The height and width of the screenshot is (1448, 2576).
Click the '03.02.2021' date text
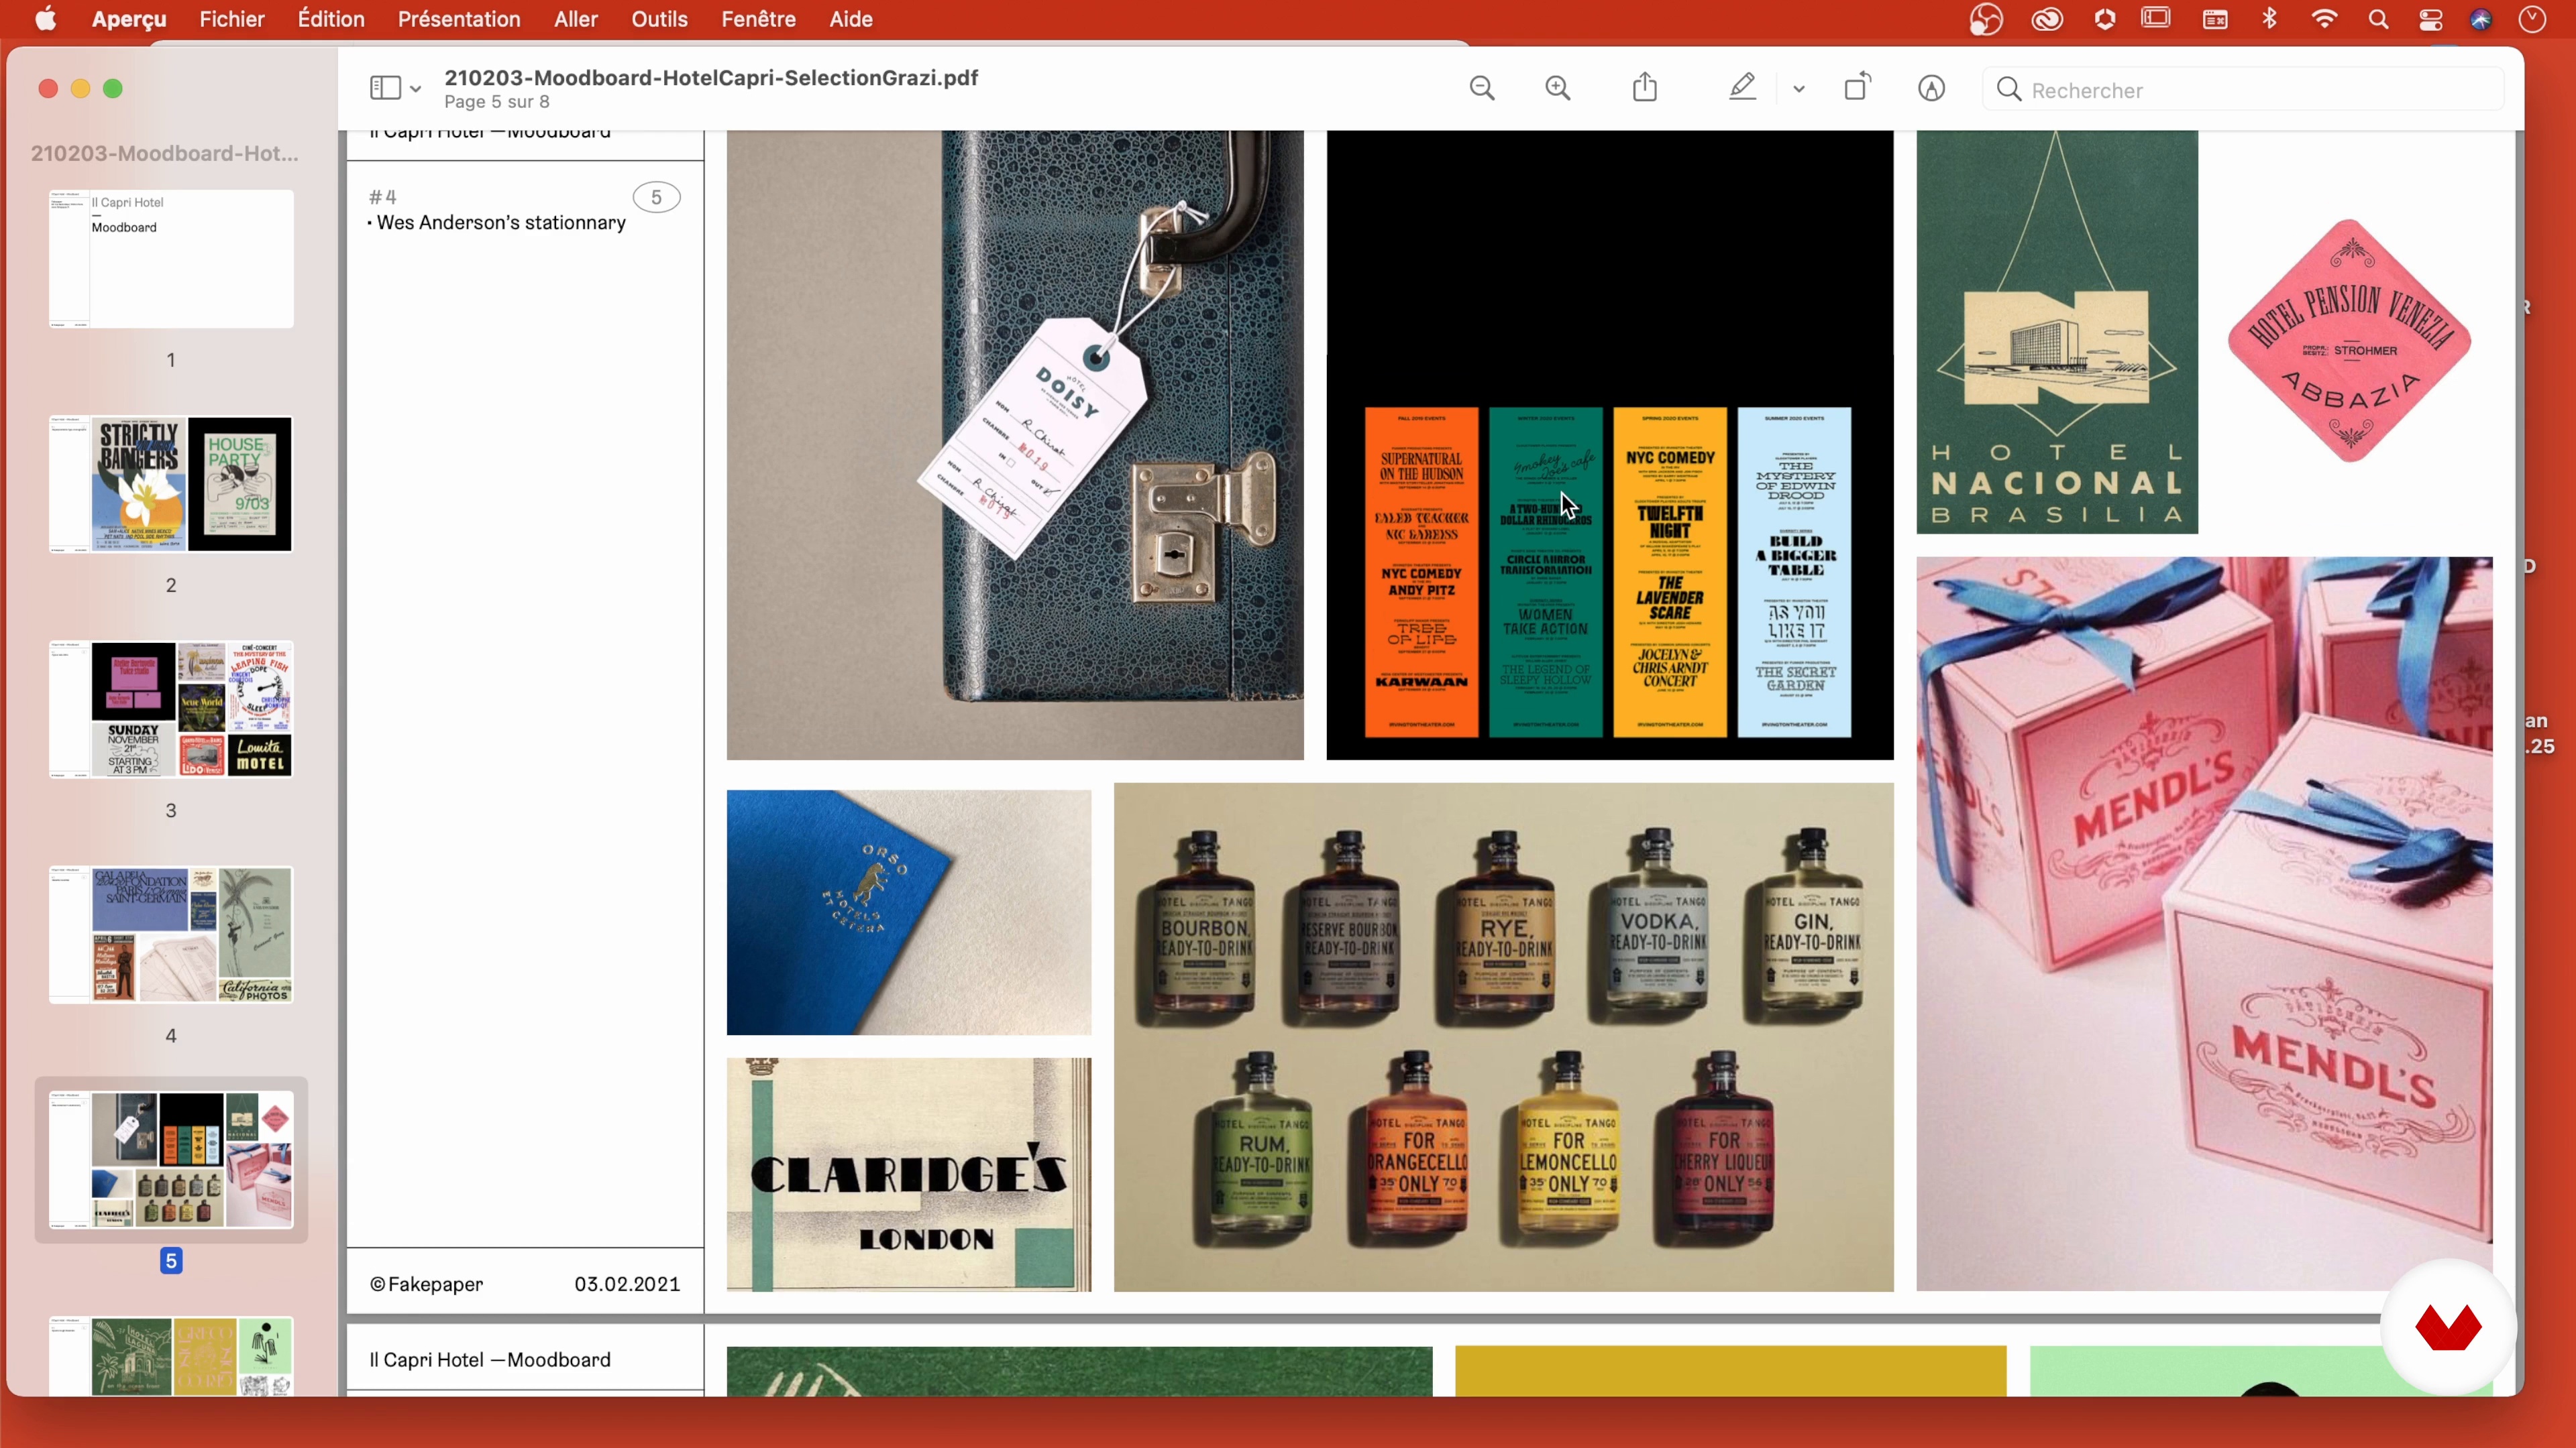(x=627, y=1284)
